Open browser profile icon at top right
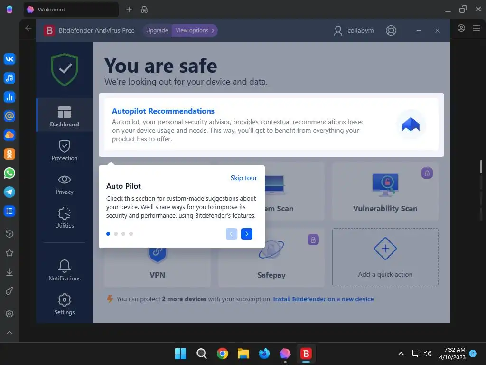 [461, 28]
